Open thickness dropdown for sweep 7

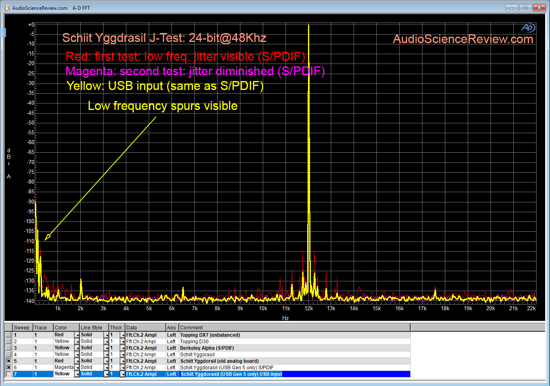tap(123, 374)
